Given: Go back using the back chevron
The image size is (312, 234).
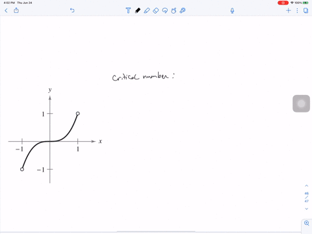Looking at the screenshot, I should (x=6, y=10).
